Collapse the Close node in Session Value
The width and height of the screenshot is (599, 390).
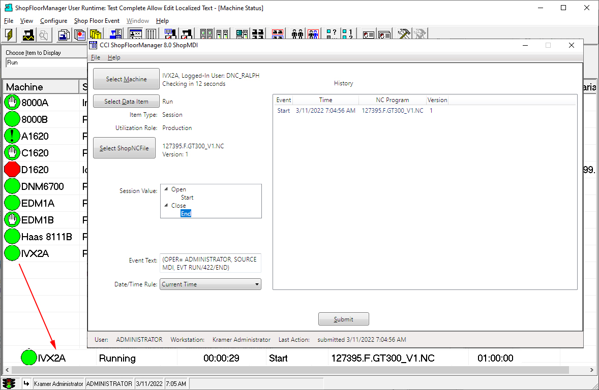click(x=166, y=205)
